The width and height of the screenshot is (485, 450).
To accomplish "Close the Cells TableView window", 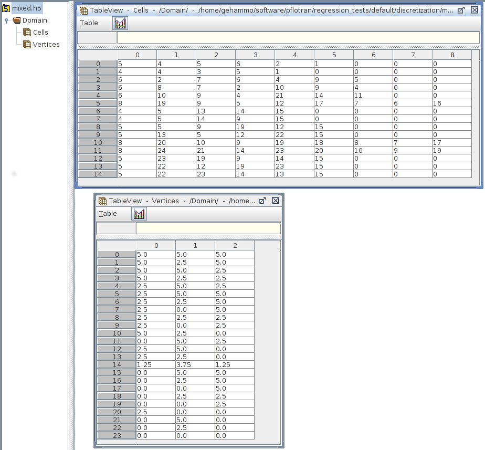I will tap(474, 11).
